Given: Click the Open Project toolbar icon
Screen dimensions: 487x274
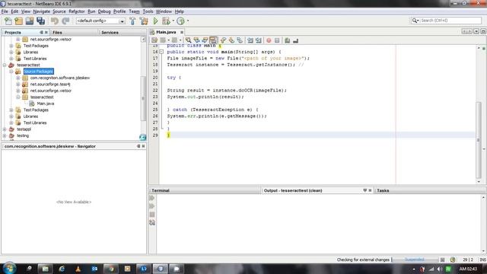Looking at the screenshot, I should (30, 21).
